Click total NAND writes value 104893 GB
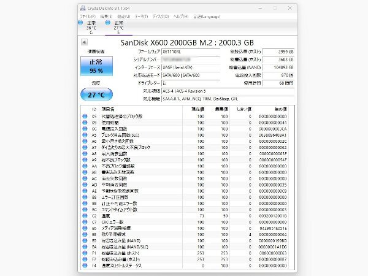The height and width of the screenshot is (276, 368). pyautogui.click(x=278, y=67)
